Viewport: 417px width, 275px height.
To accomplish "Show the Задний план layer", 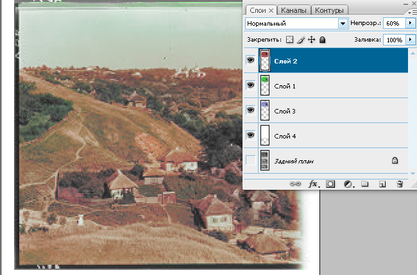I will [x=250, y=160].
